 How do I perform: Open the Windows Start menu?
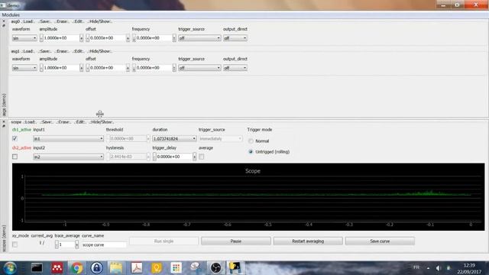tap(9, 268)
